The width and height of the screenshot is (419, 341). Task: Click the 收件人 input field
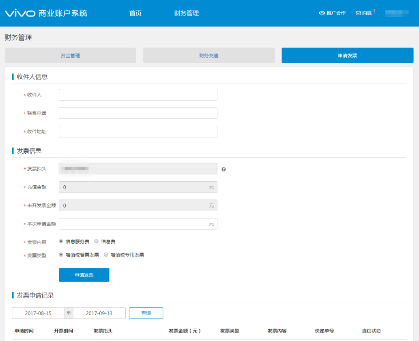click(138, 94)
